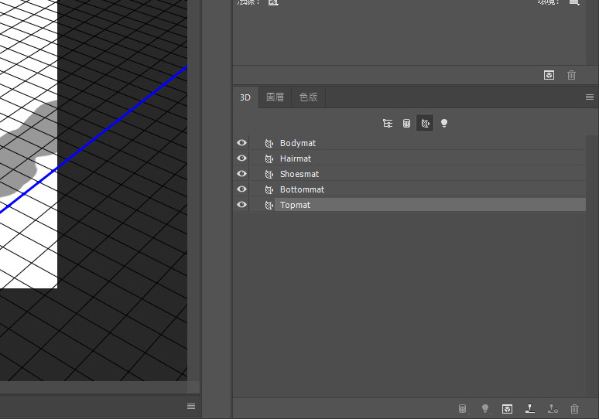Switch to the 色版 tab
This screenshot has width=599, height=419.
pos(308,97)
